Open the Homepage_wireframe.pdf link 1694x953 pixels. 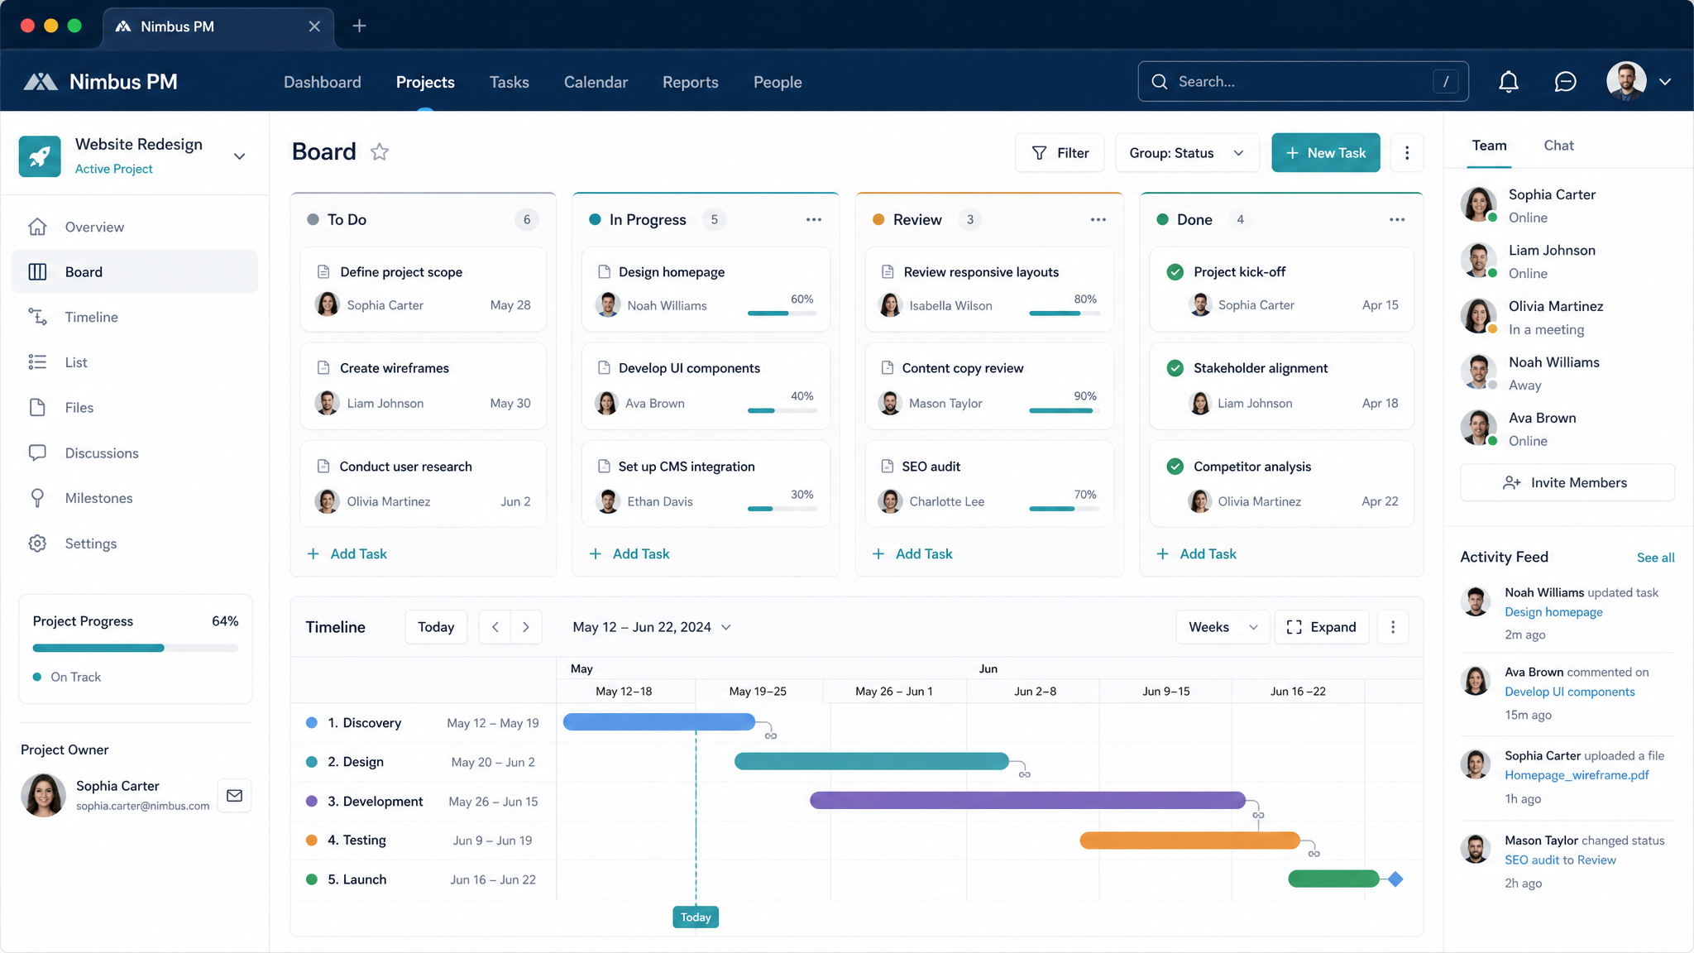coord(1577,775)
